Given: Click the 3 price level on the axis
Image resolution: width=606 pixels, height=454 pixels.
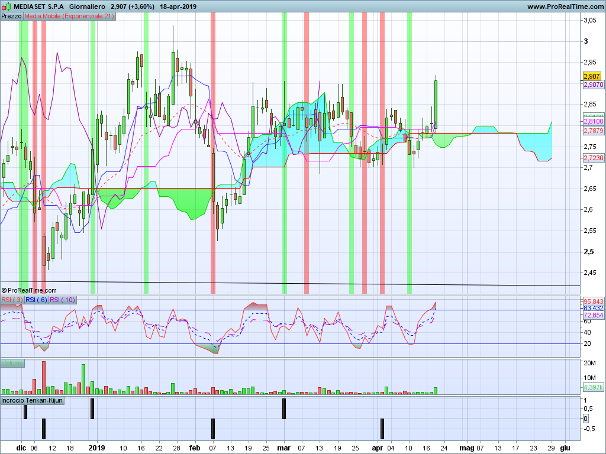Looking at the screenshot, I should coord(586,41).
